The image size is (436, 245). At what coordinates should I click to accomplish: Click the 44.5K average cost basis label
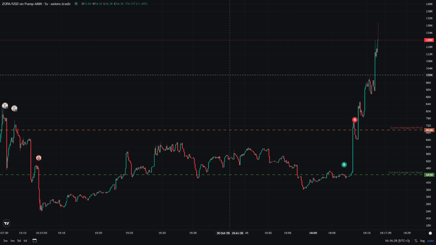click(429, 175)
